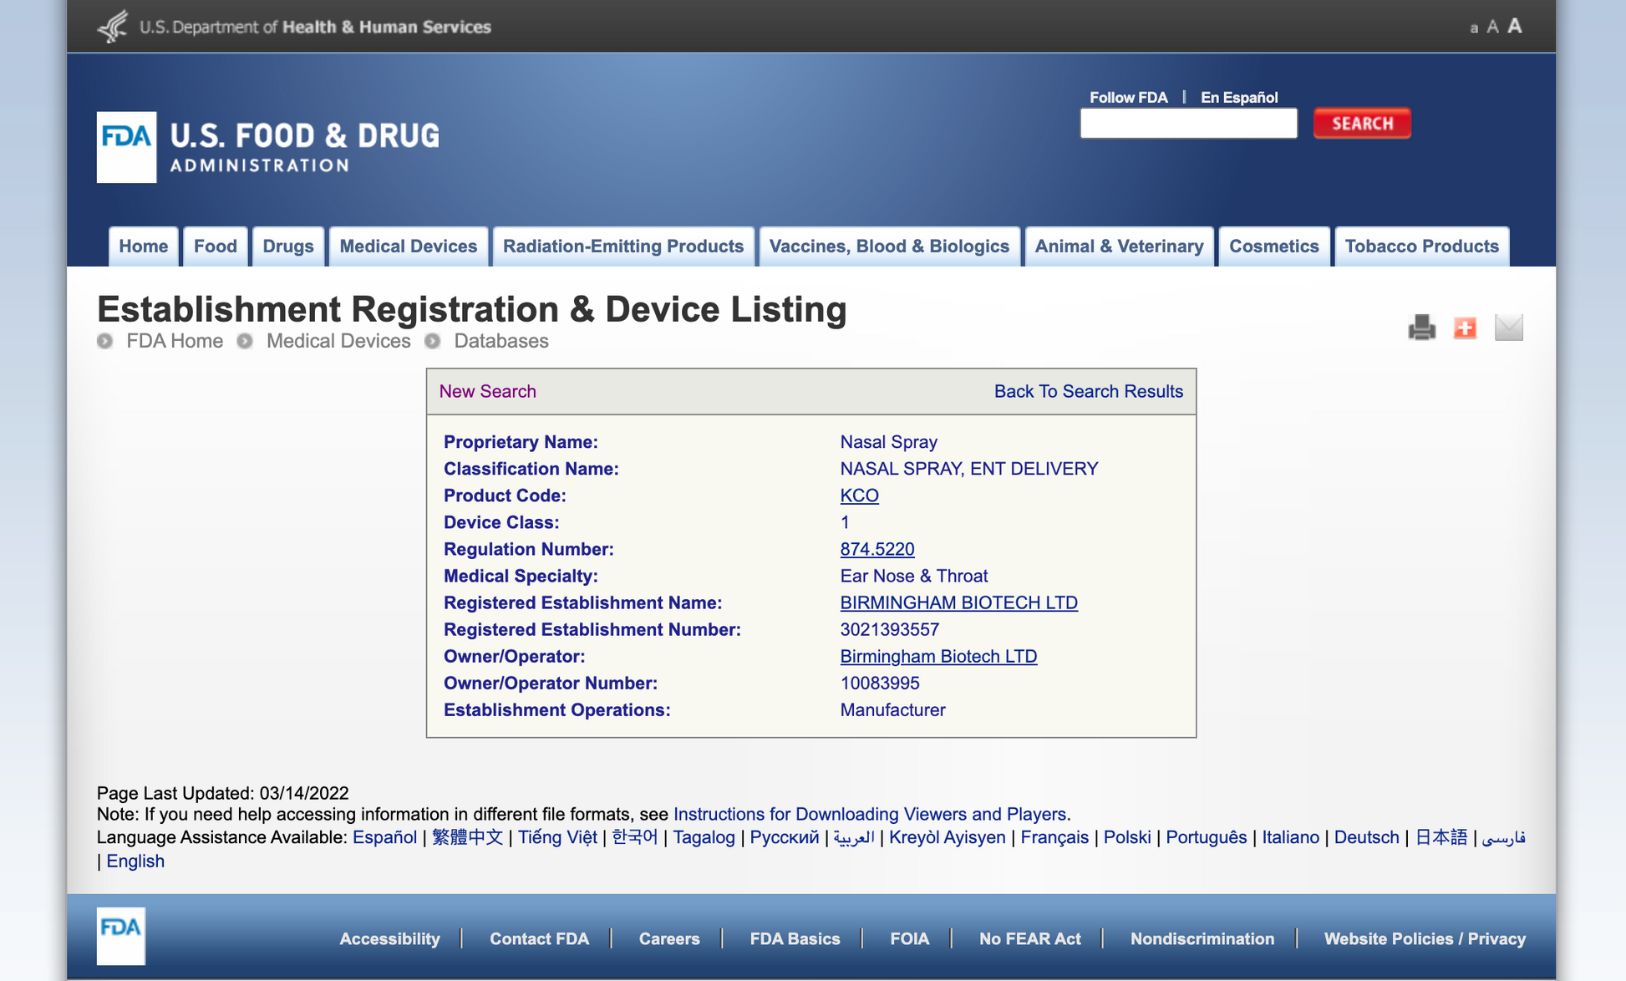Click the search input field
Image resolution: width=1626 pixels, height=981 pixels.
pos(1188,124)
